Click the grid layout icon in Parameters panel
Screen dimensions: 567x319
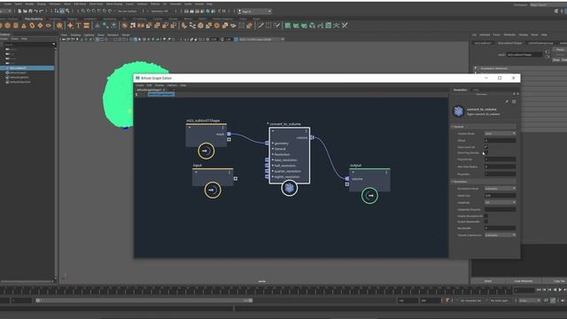(x=514, y=102)
